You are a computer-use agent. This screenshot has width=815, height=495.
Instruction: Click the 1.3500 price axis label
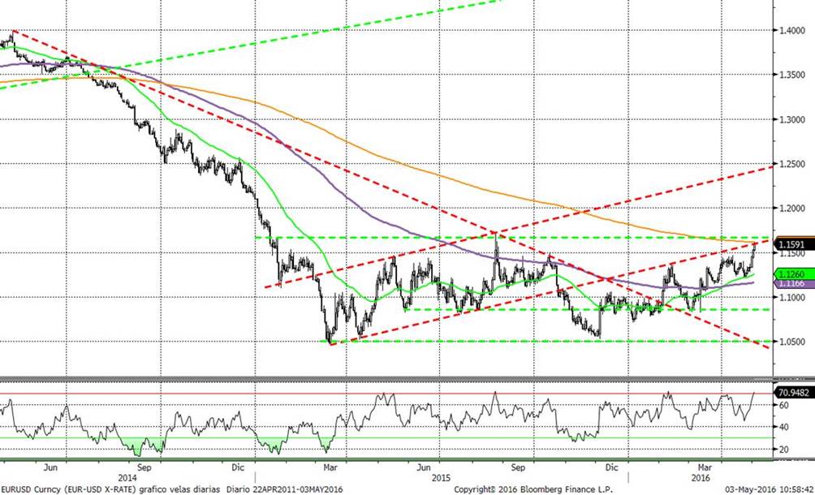tap(792, 75)
